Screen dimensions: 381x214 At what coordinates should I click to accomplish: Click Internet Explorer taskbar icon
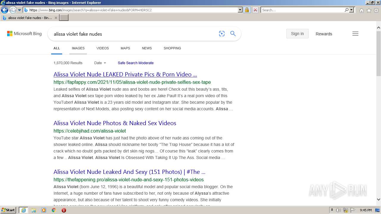(x=24, y=210)
